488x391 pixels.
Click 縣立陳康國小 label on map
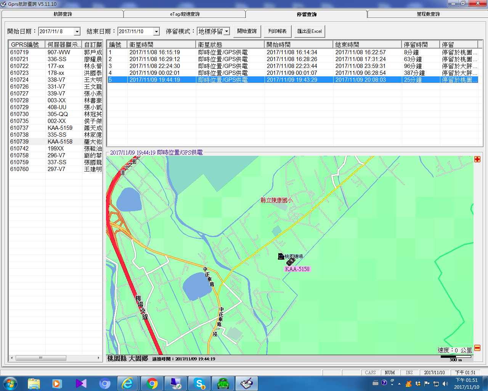276,200
